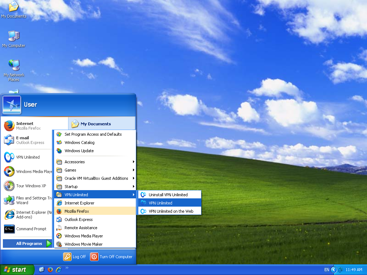Open Windows Media Player in left pane
This screenshot has width=367, height=275.
click(28, 172)
